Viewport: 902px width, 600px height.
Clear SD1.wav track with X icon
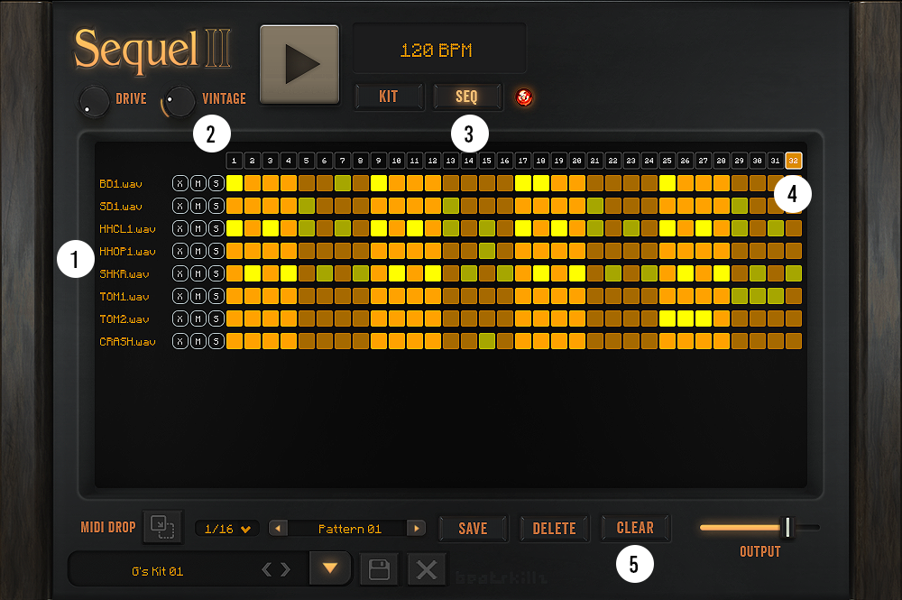pyautogui.click(x=180, y=206)
